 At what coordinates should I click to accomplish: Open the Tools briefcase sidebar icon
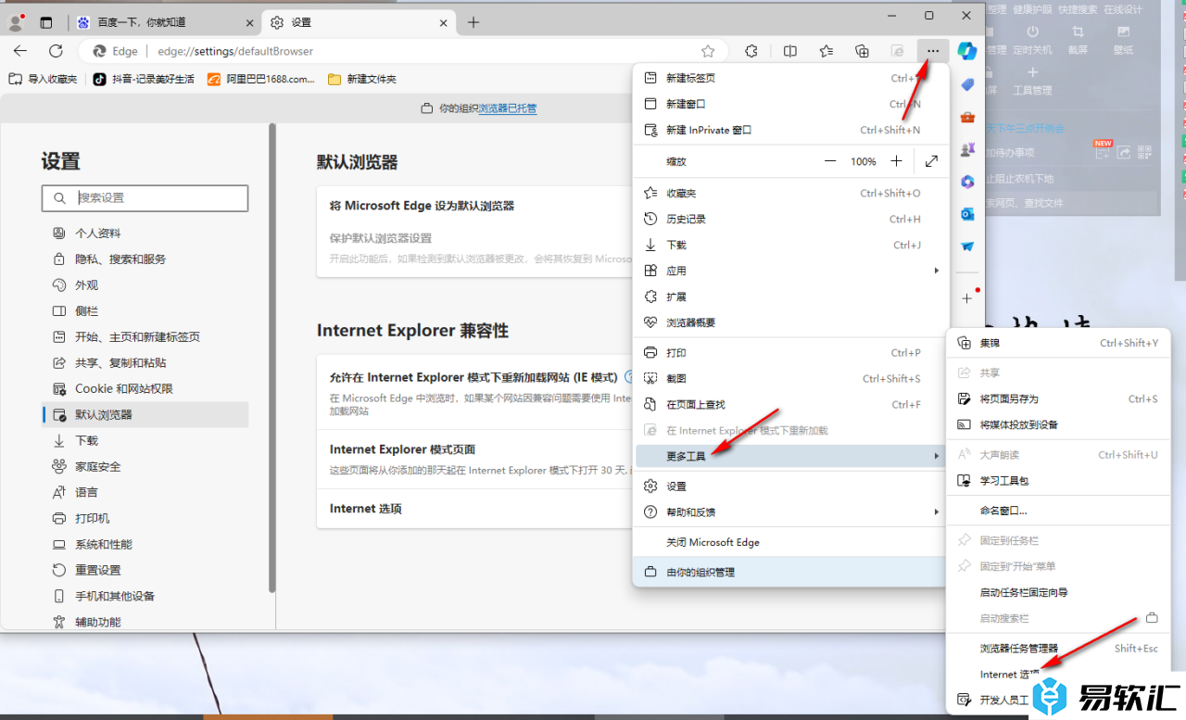[967, 117]
